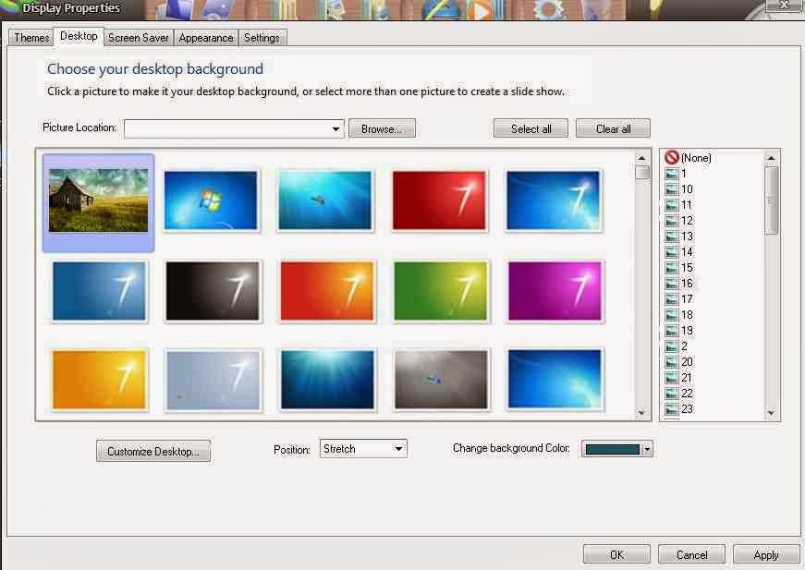The width and height of the screenshot is (805, 570).
Task: Click the Cancel button
Action: [691, 555]
